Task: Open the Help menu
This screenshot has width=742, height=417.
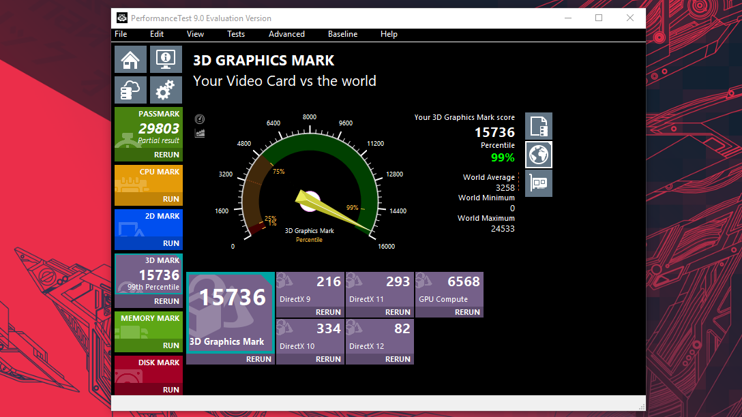Action: (389, 34)
